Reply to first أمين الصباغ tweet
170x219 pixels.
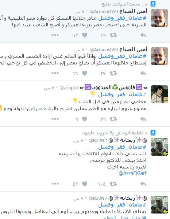143,35
